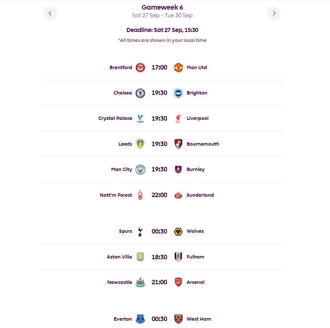Open the Aston Villa team name

pos(119,257)
